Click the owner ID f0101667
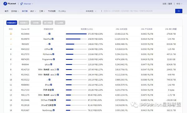 [x=25, y=111]
